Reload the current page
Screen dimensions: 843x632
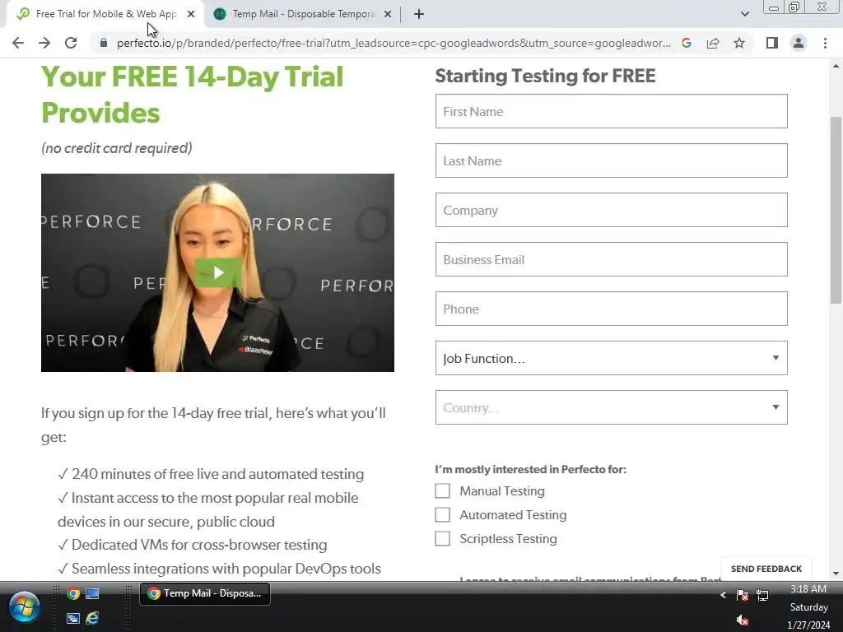(x=71, y=43)
